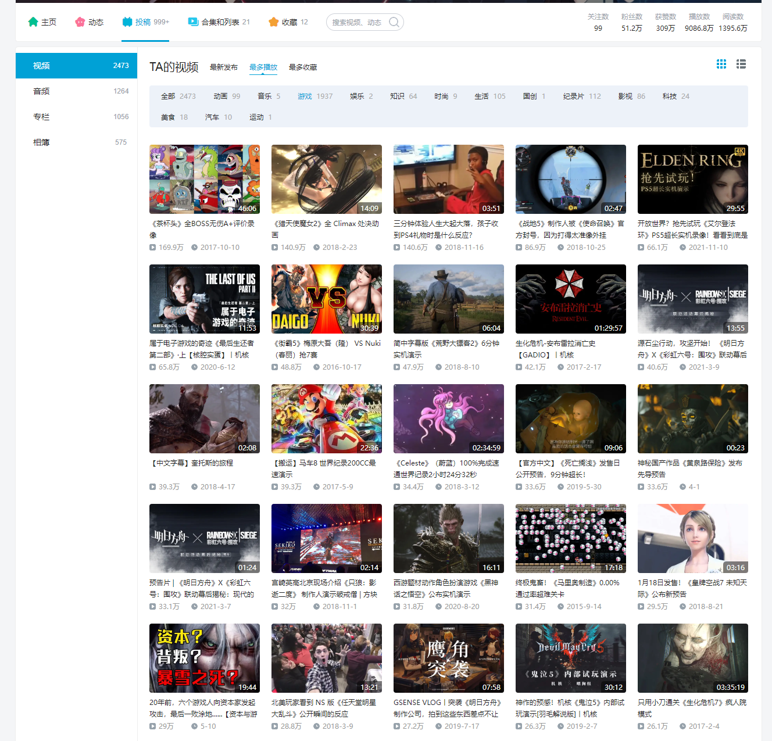
Task: Click the search magnifier icon
Action: tap(394, 22)
